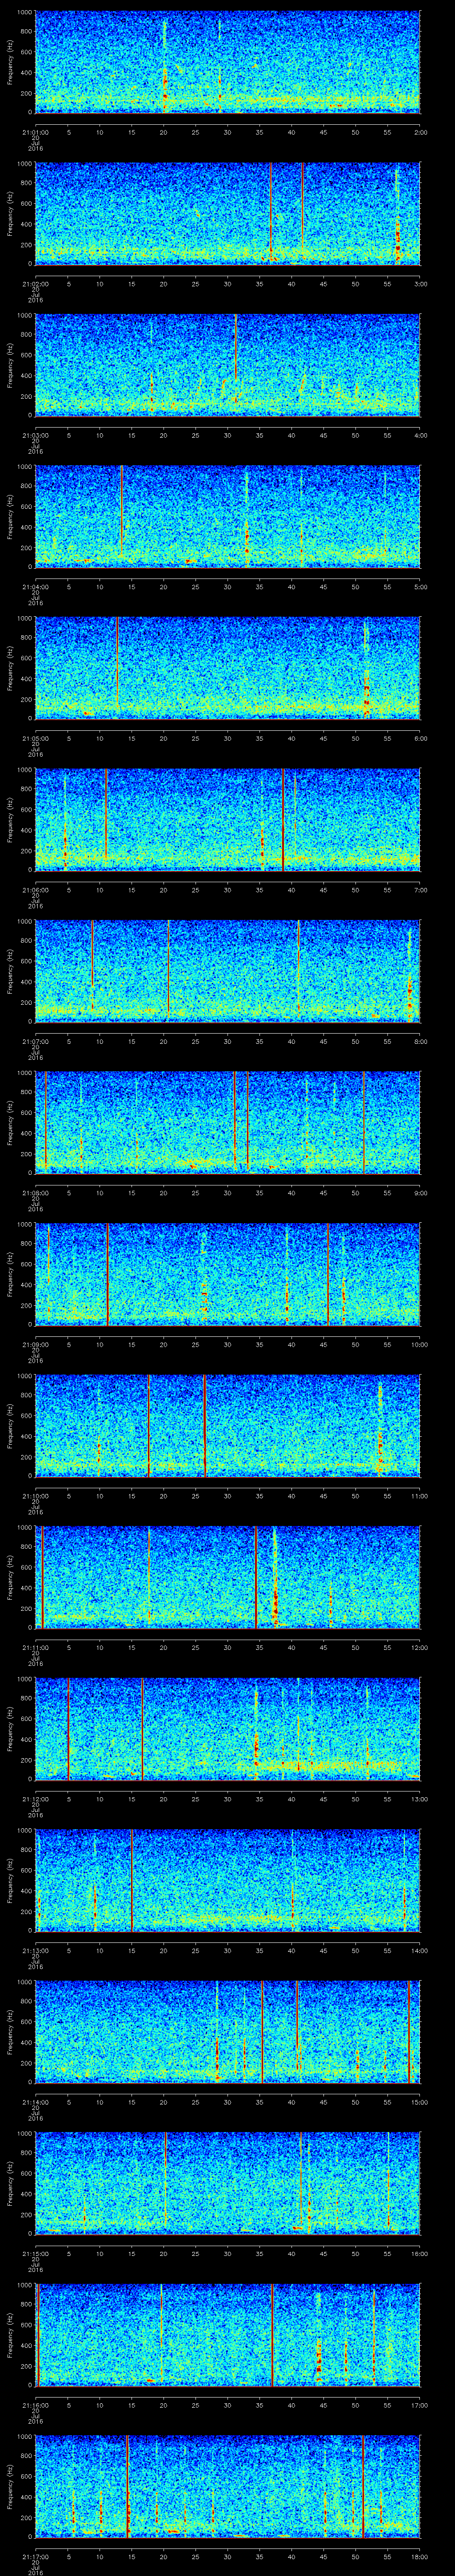Click the 21:17:00 start time label
The height and width of the screenshot is (2576, 455).
pos(35,2556)
